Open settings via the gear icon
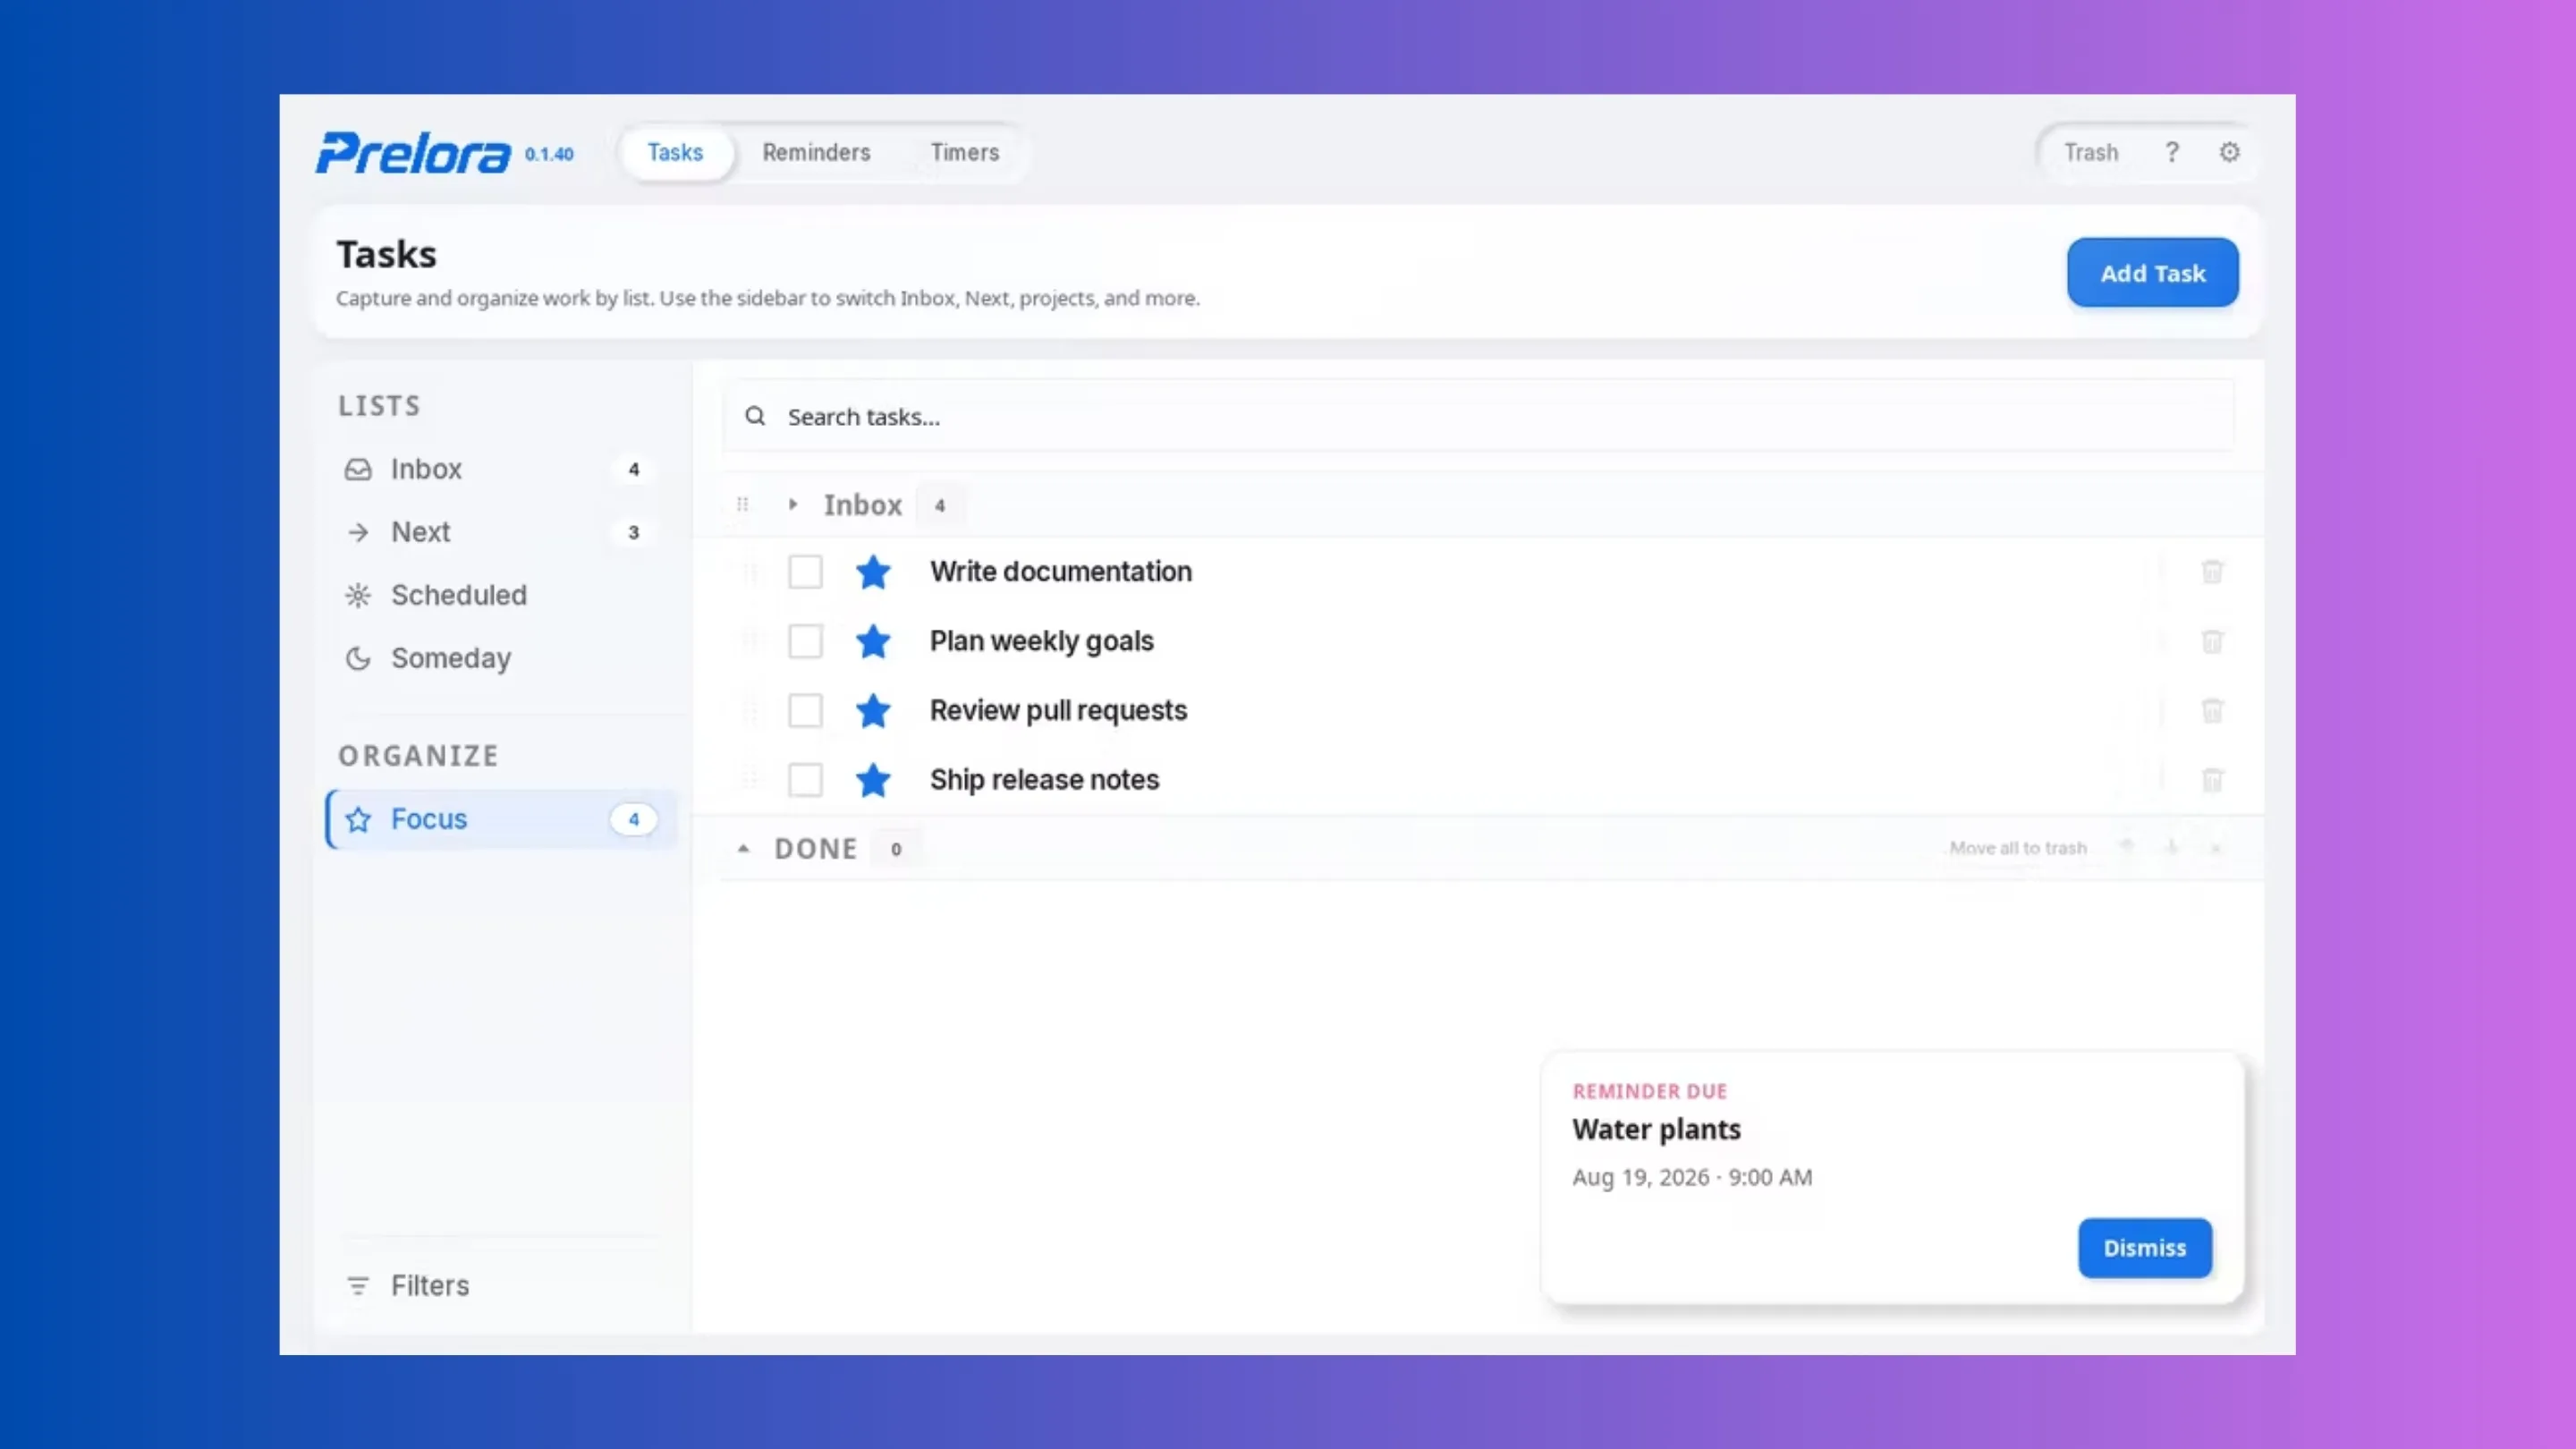 point(2229,152)
